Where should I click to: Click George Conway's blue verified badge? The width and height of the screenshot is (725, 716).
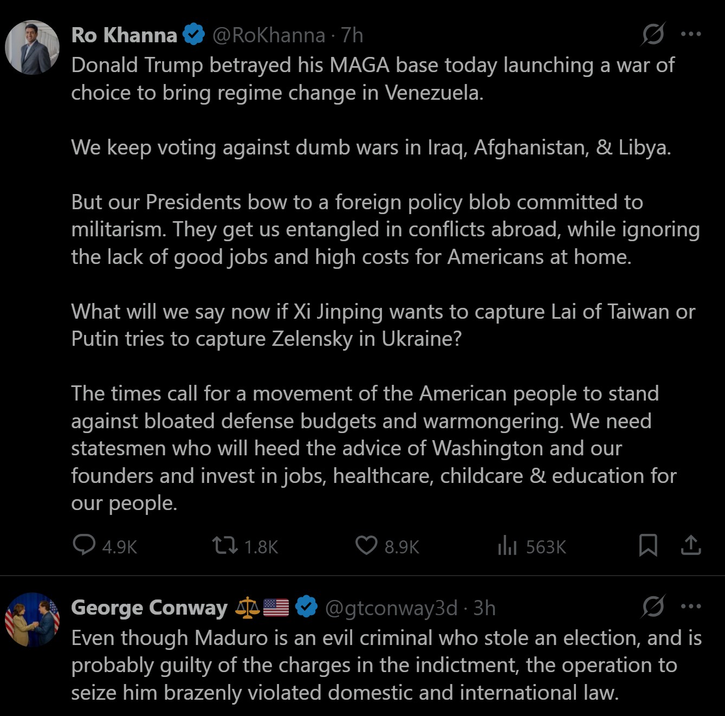tap(307, 607)
